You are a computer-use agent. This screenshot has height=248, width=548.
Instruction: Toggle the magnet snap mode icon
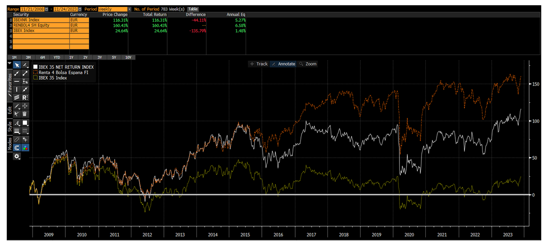(17, 148)
